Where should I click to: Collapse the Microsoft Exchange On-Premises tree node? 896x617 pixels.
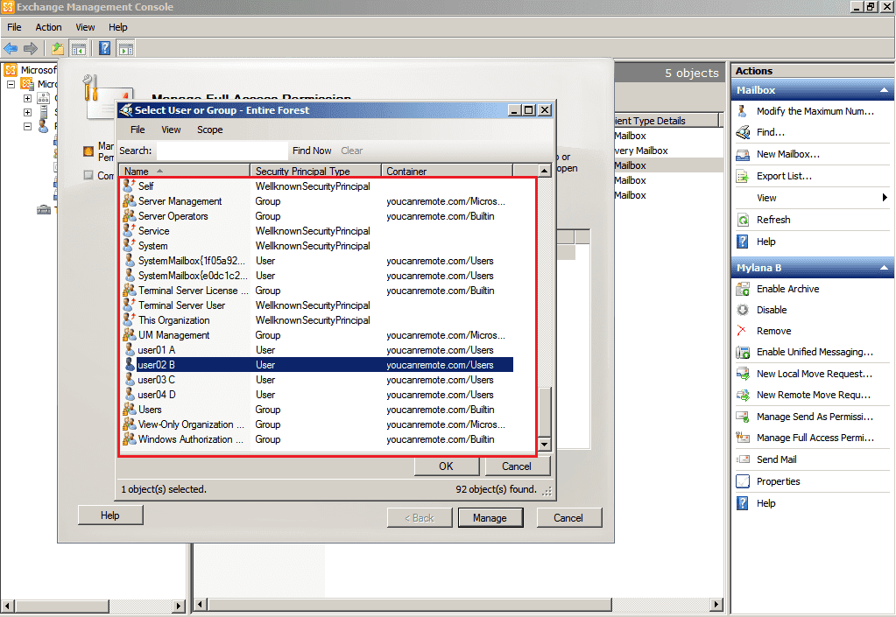11,84
